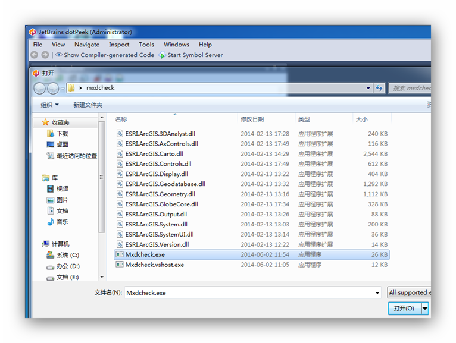Click dotPeek toolbar navigate forward arrow
The height and width of the screenshot is (343, 456).
tap(45, 55)
